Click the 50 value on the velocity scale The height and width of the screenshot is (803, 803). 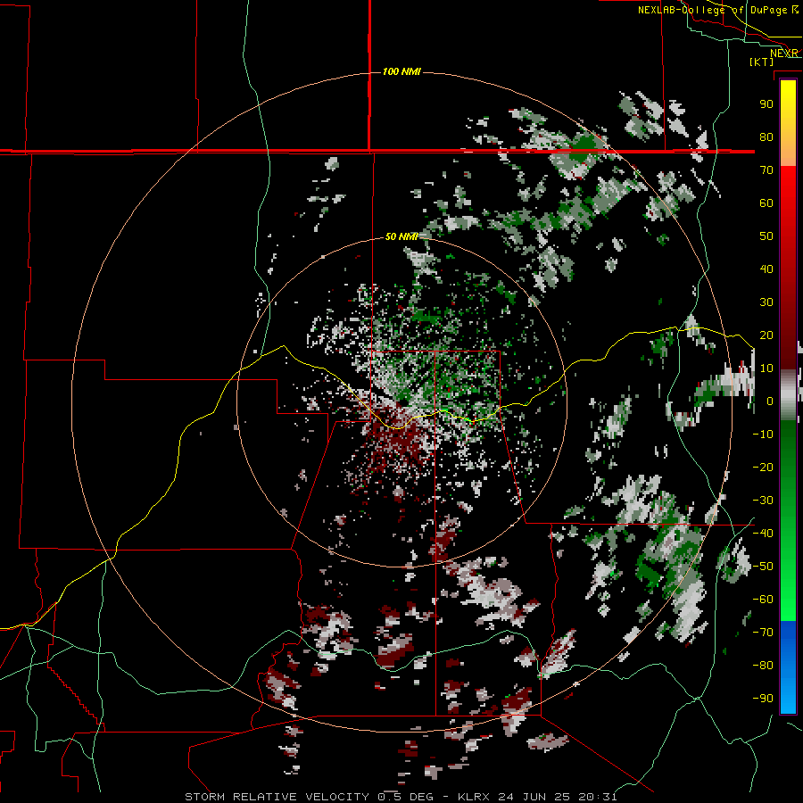766,236
